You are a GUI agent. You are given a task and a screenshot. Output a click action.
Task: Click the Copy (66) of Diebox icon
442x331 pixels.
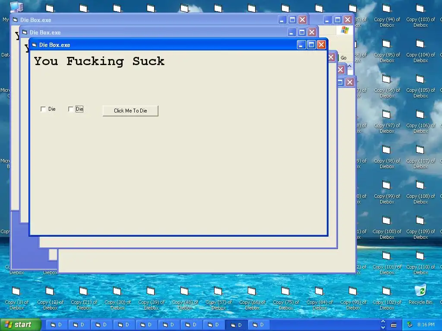tap(252, 298)
